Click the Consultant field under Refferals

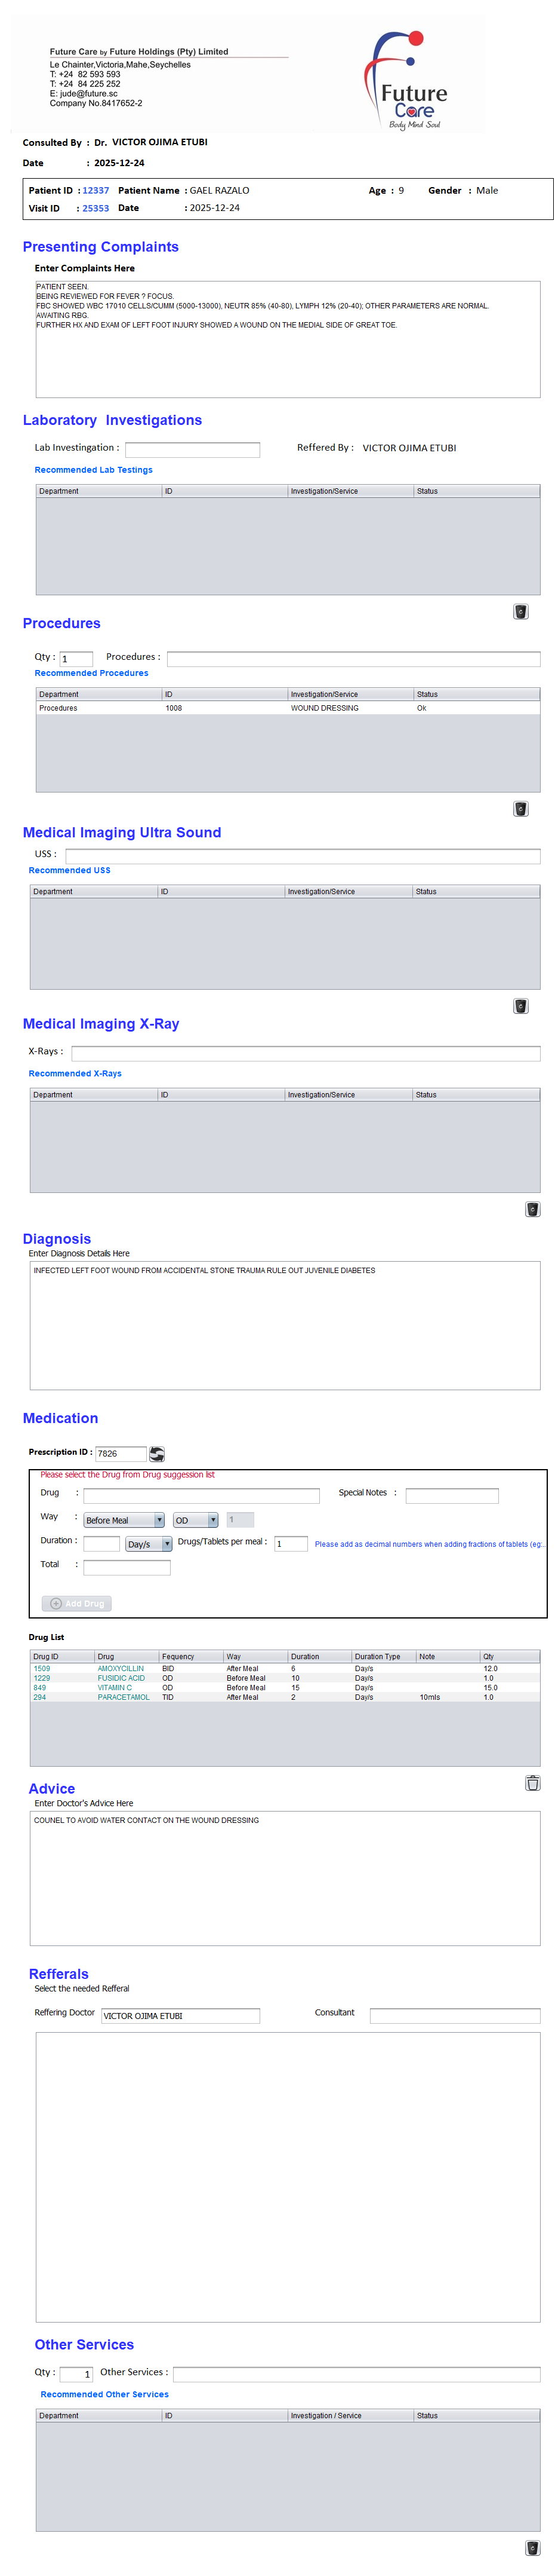[x=454, y=2015]
